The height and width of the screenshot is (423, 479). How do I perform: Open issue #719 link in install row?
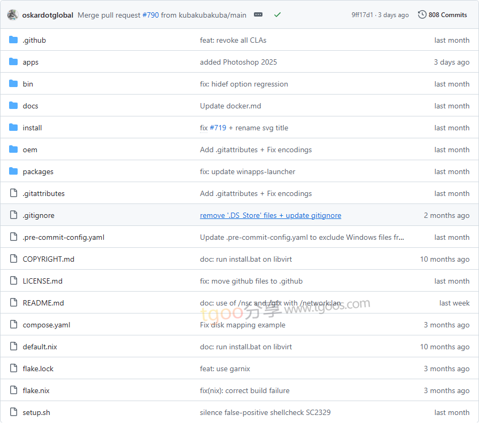pos(218,128)
